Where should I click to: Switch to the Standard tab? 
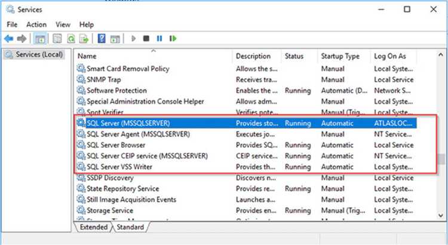pos(130,227)
